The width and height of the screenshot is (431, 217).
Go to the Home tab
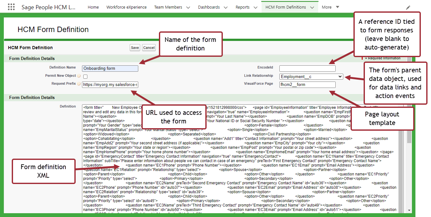[x=93, y=7]
